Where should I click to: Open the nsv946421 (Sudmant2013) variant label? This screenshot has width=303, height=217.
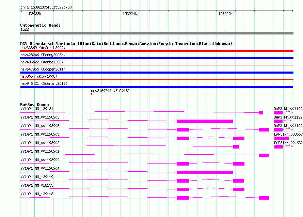point(44,83)
